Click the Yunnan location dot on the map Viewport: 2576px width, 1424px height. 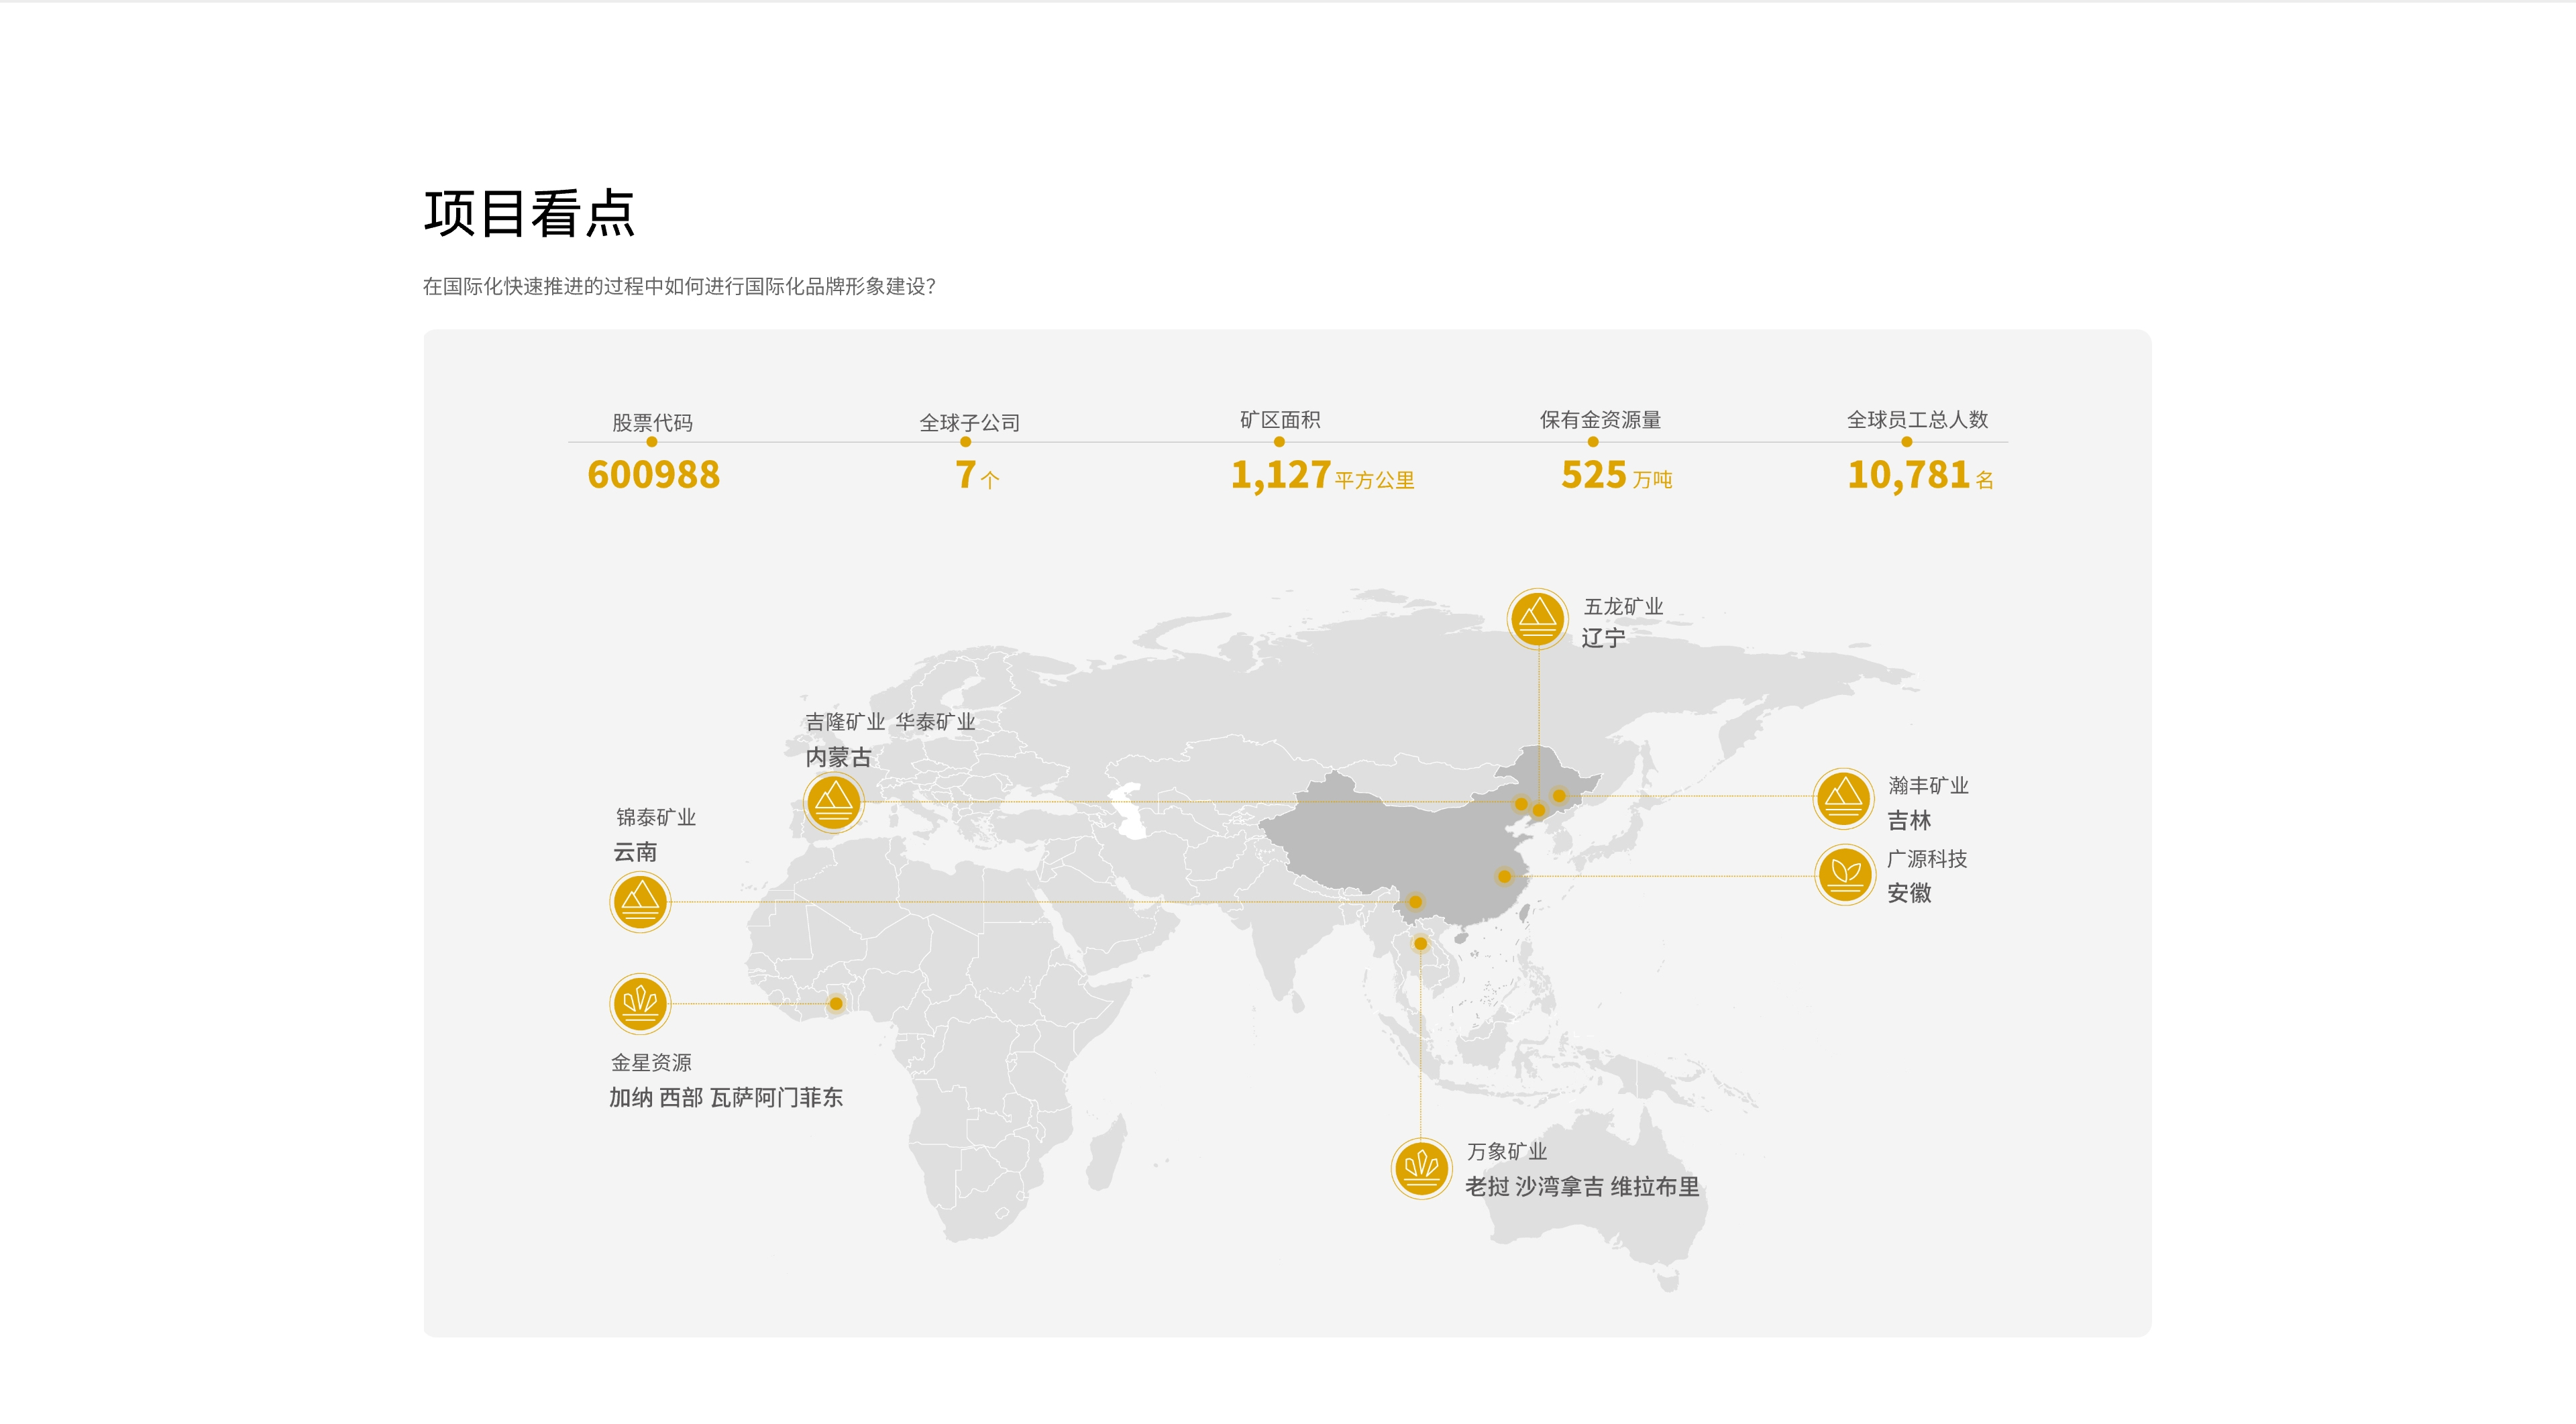point(1415,902)
